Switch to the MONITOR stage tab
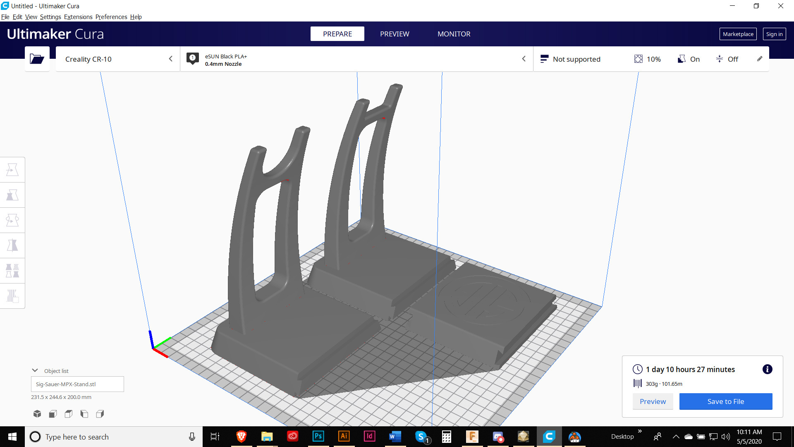Viewport: 794px width, 447px height. click(454, 34)
